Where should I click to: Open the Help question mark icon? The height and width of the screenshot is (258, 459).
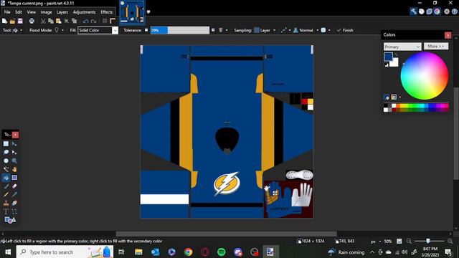point(454,11)
